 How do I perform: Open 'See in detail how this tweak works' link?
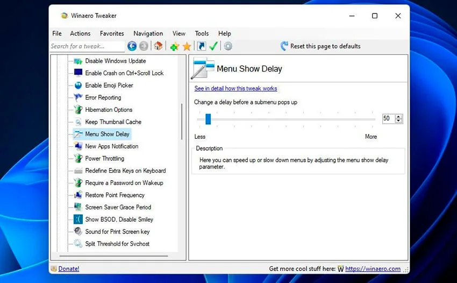pyautogui.click(x=235, y=88)
